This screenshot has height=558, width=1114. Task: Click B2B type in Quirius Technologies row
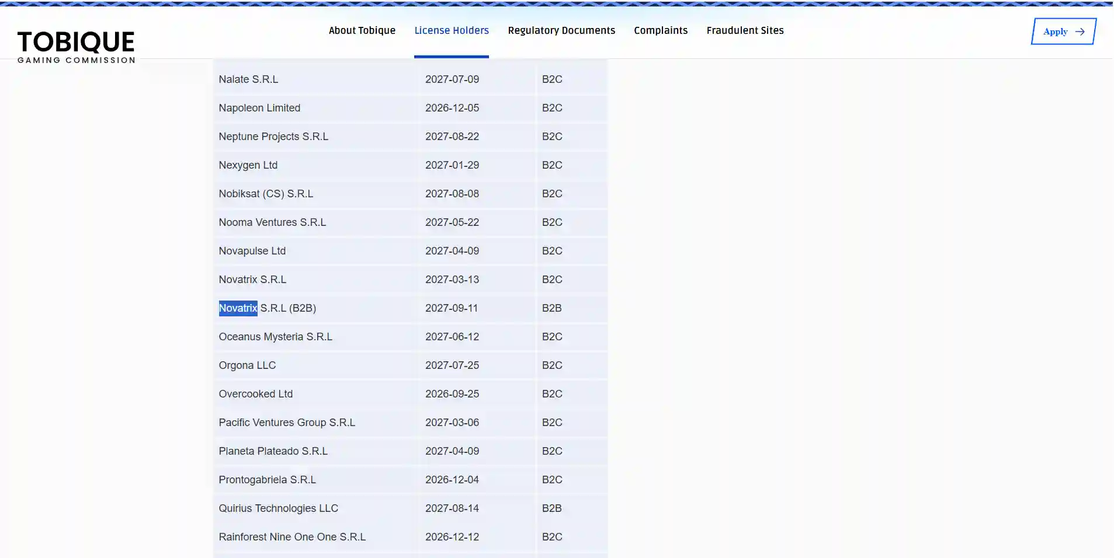(x=551, y=508)
